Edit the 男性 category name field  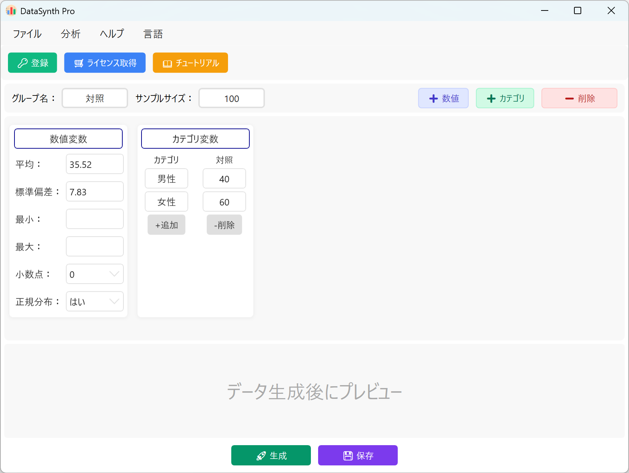tap(166, 179)
